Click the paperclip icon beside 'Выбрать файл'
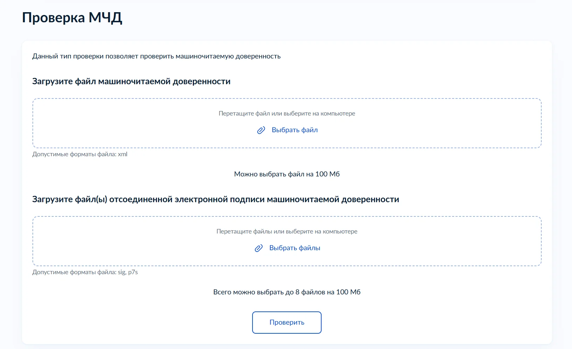This screenshot has height=349, width=572. [261, 130]
